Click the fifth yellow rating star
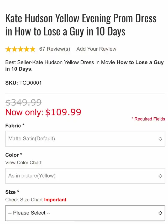 pos(32,49)
